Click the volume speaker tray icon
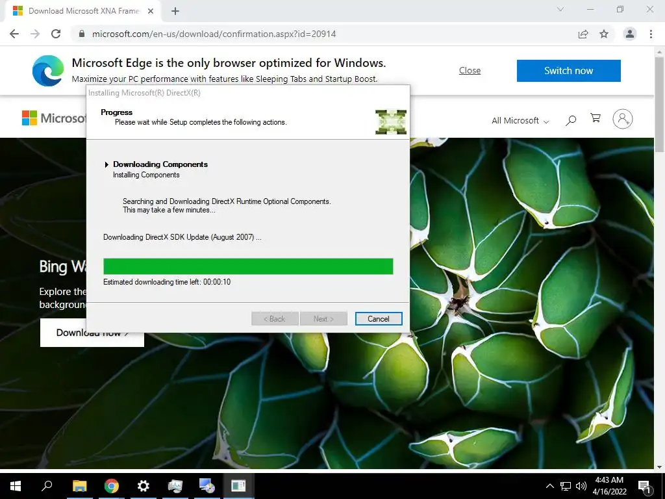Viewport: 665px width, 499px height. 581,486
